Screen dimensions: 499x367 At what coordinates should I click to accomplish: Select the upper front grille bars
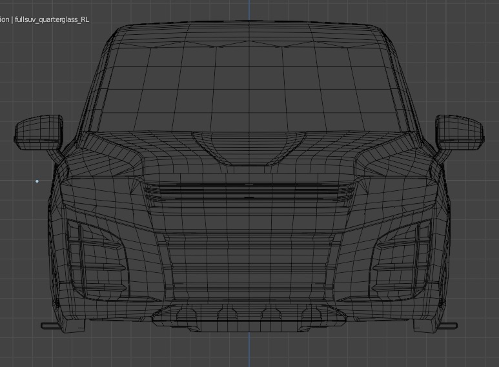click(x=249, y=193)
